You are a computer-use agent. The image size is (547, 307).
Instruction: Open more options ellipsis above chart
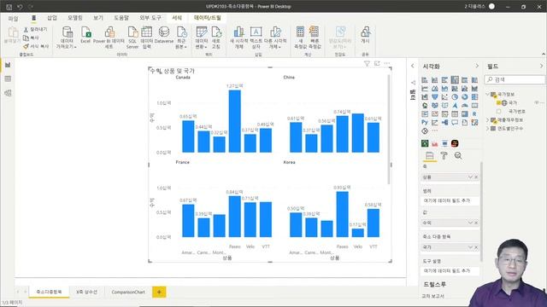387,63
